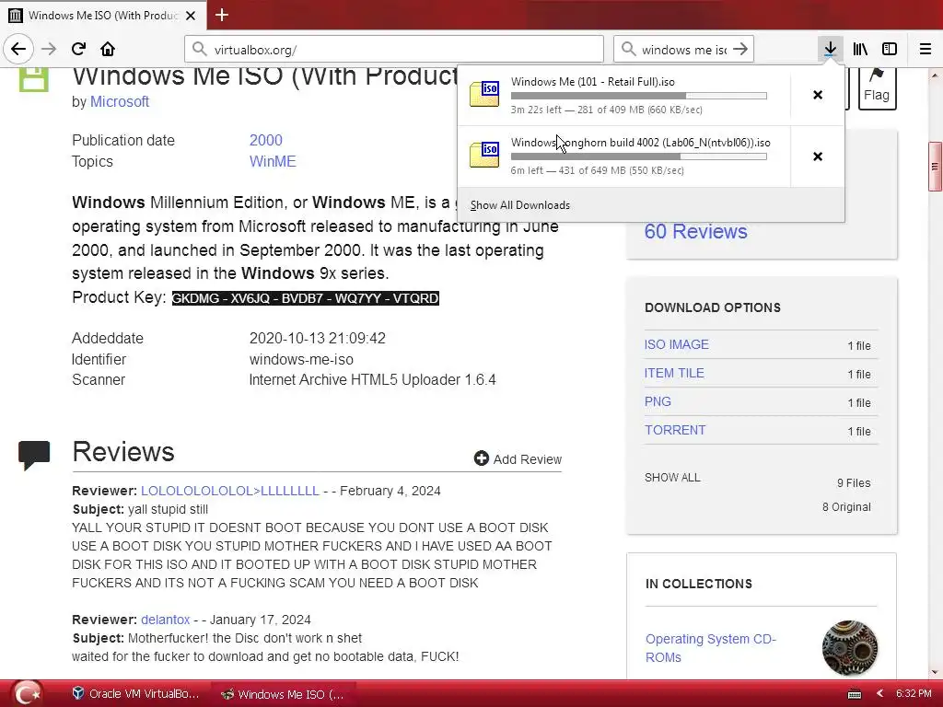Expand the hidden tray icons arrow
The height and width of the screenshot is (707, 943).
click(879, 694)
